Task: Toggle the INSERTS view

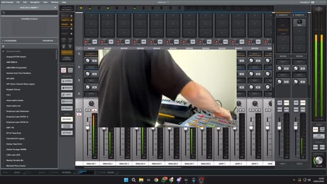Action: tap(67, 20)
